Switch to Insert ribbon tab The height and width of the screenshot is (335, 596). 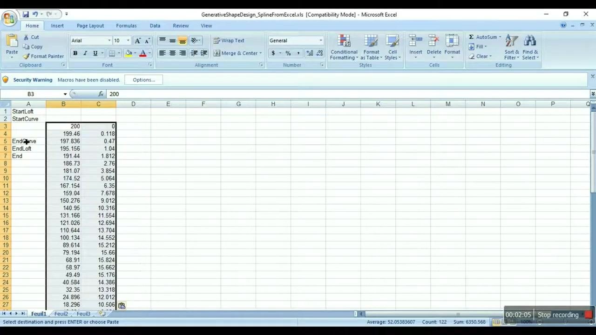point(57,26)
